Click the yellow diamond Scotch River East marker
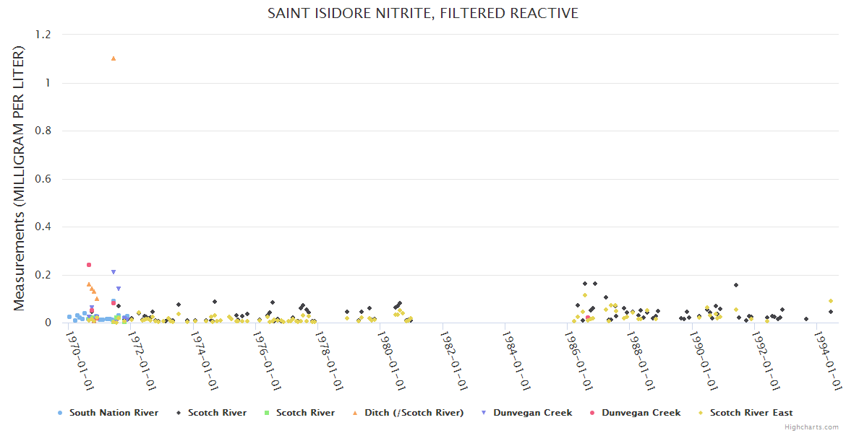846x433 pixels. (x=701, y=413)
